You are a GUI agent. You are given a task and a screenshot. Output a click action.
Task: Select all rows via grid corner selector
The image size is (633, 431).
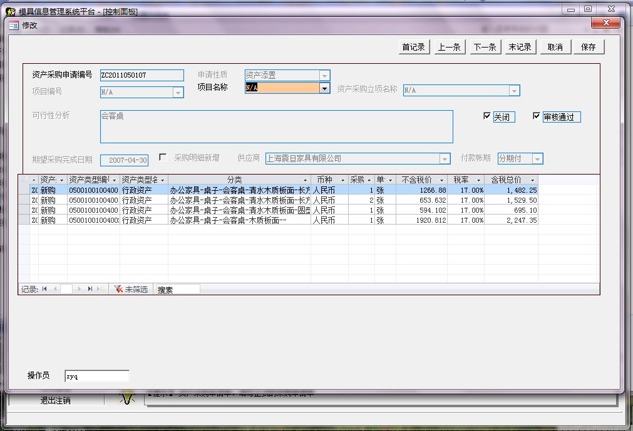click(24, 180)
